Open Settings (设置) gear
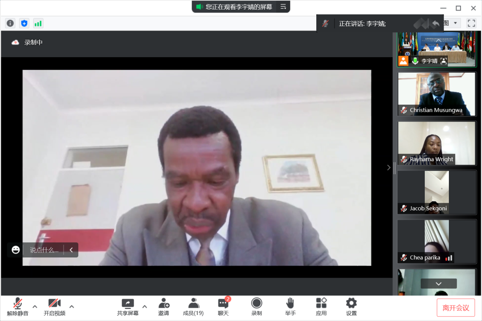The width and height of the screenshot is (482, 321). [x=351, y=307]
